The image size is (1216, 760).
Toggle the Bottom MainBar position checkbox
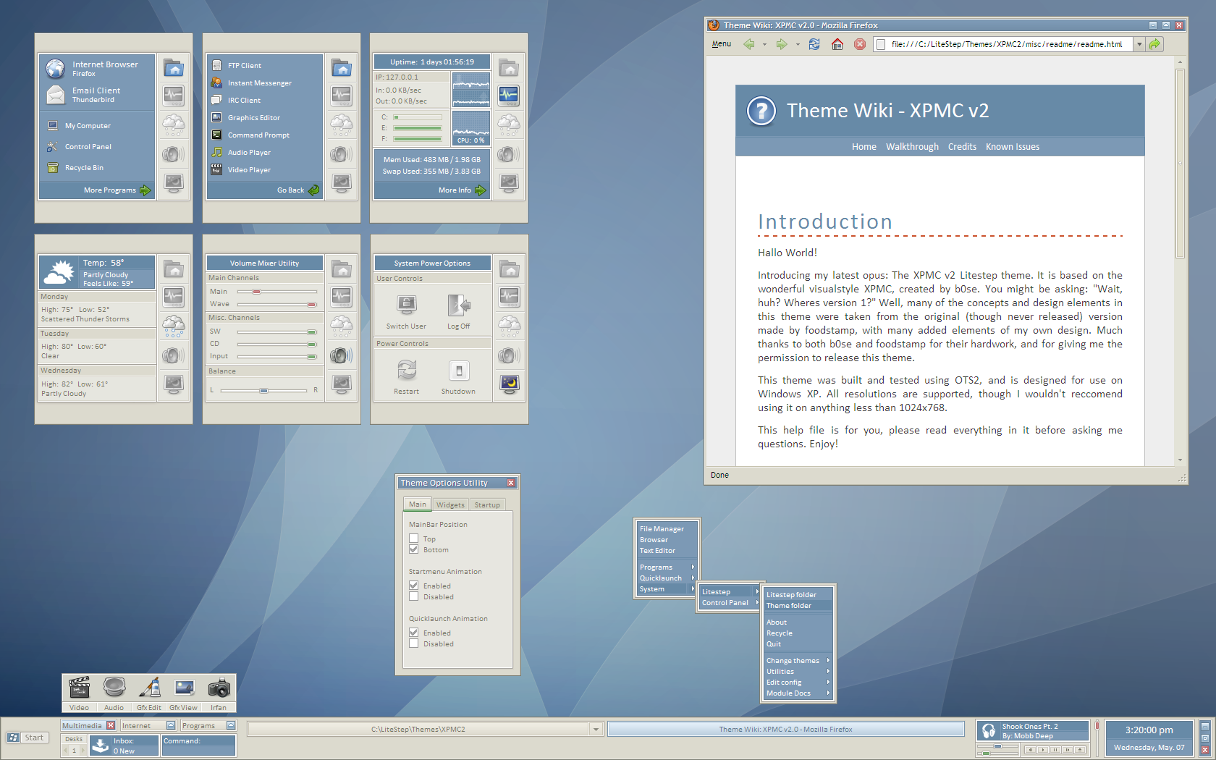[414, 549]
